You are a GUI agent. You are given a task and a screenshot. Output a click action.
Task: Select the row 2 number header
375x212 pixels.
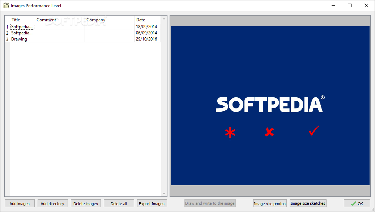click(8, 33)
